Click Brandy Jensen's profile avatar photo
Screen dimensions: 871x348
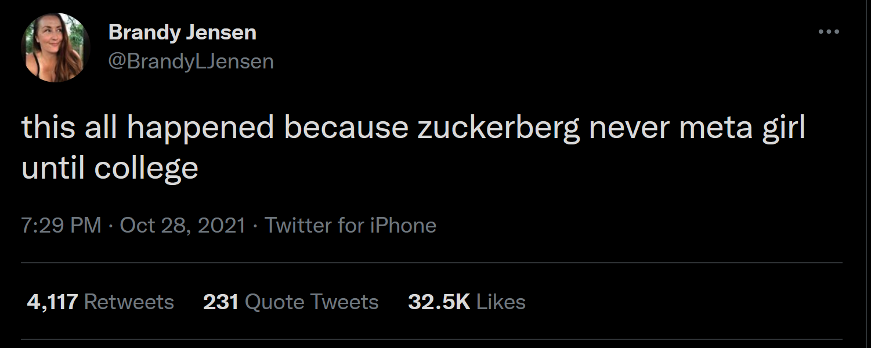pyautogui.click(x=55, y=48)
